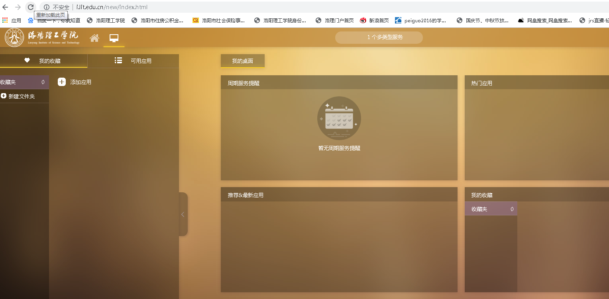Click the browser reload page button
This screenshot has width=609, height=299.
31,7
